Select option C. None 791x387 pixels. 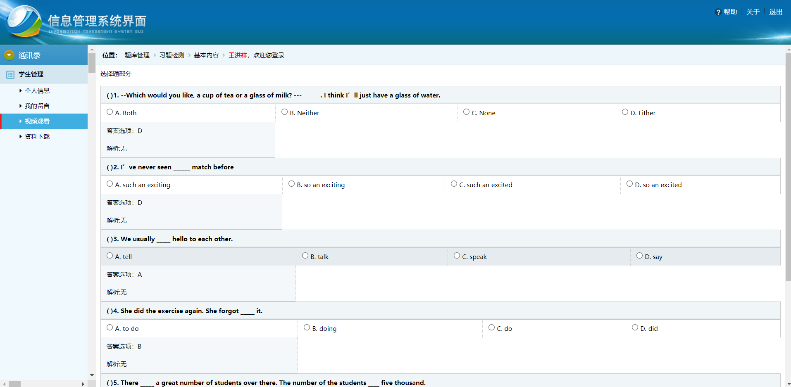(x=466, y=112)
